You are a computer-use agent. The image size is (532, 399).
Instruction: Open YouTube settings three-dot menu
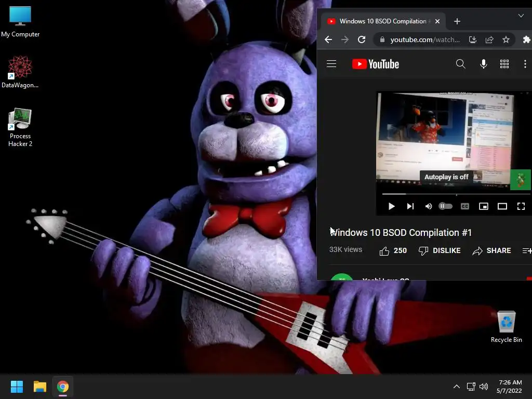525,64
